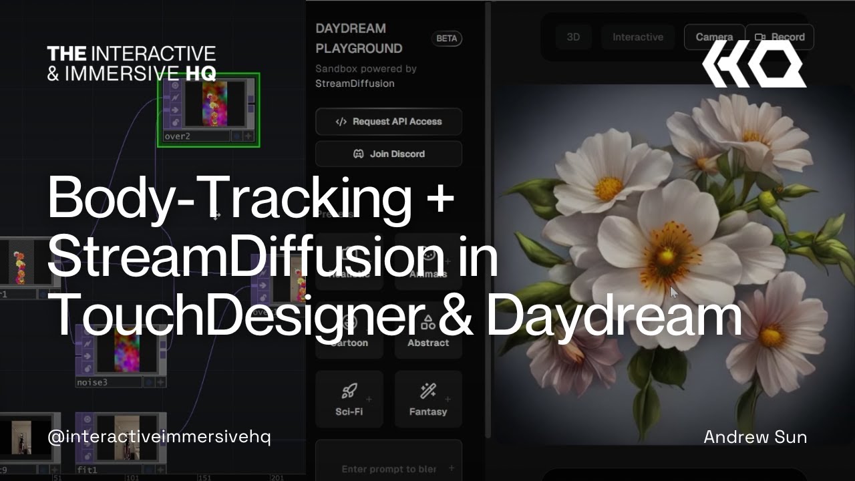855x481 pixels.
Task: Select the over2 node preview thumbnail
Action: pyautogui.click(x=214, y=104)
